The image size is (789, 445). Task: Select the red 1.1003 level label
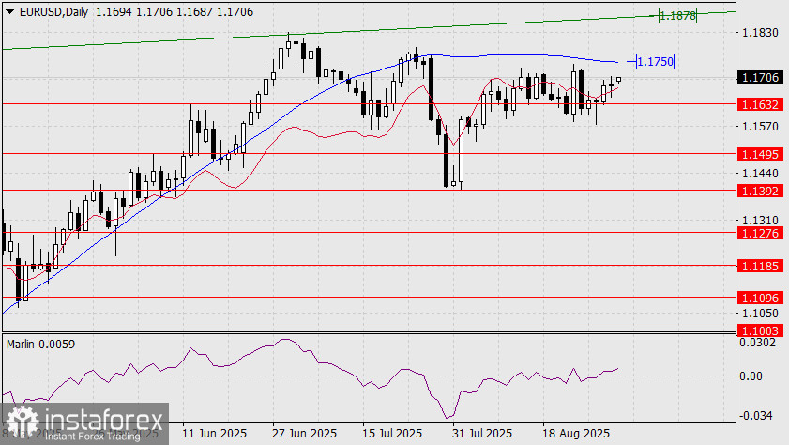coord(760,330)
